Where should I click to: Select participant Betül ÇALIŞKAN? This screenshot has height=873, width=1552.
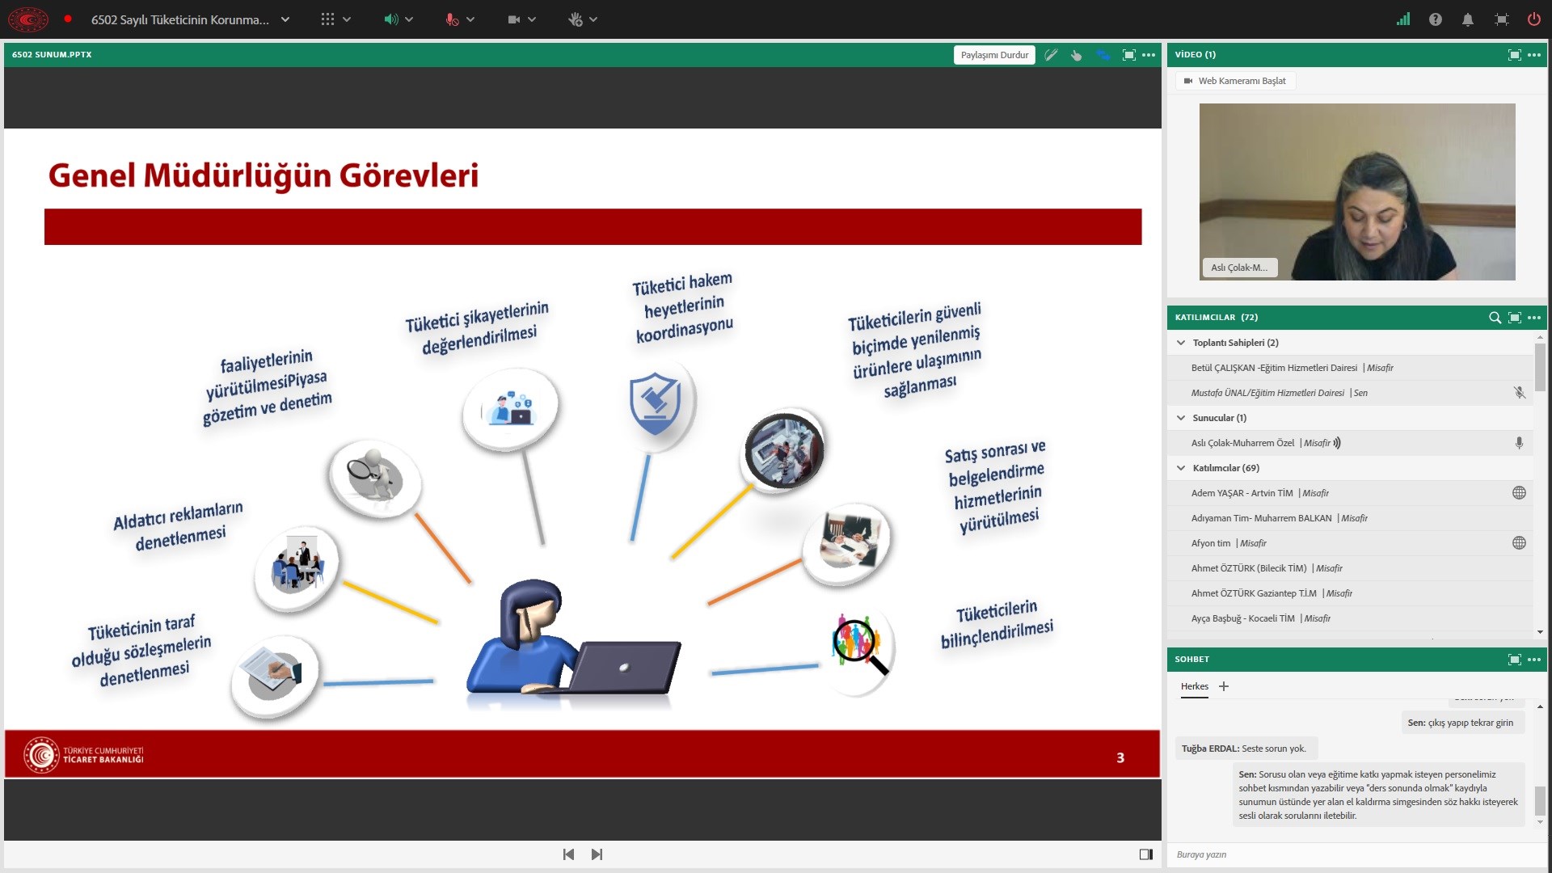click(1350, 368)
